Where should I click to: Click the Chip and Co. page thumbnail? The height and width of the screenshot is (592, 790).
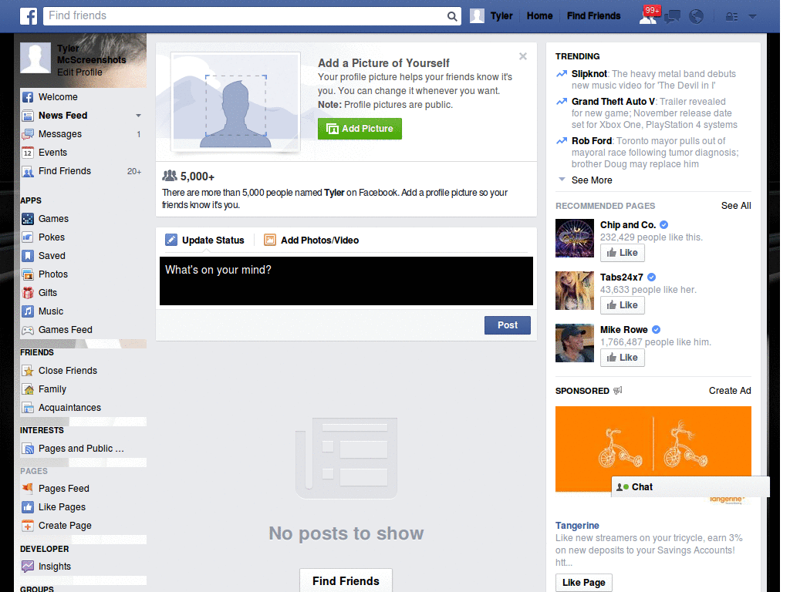click(574, 238)
